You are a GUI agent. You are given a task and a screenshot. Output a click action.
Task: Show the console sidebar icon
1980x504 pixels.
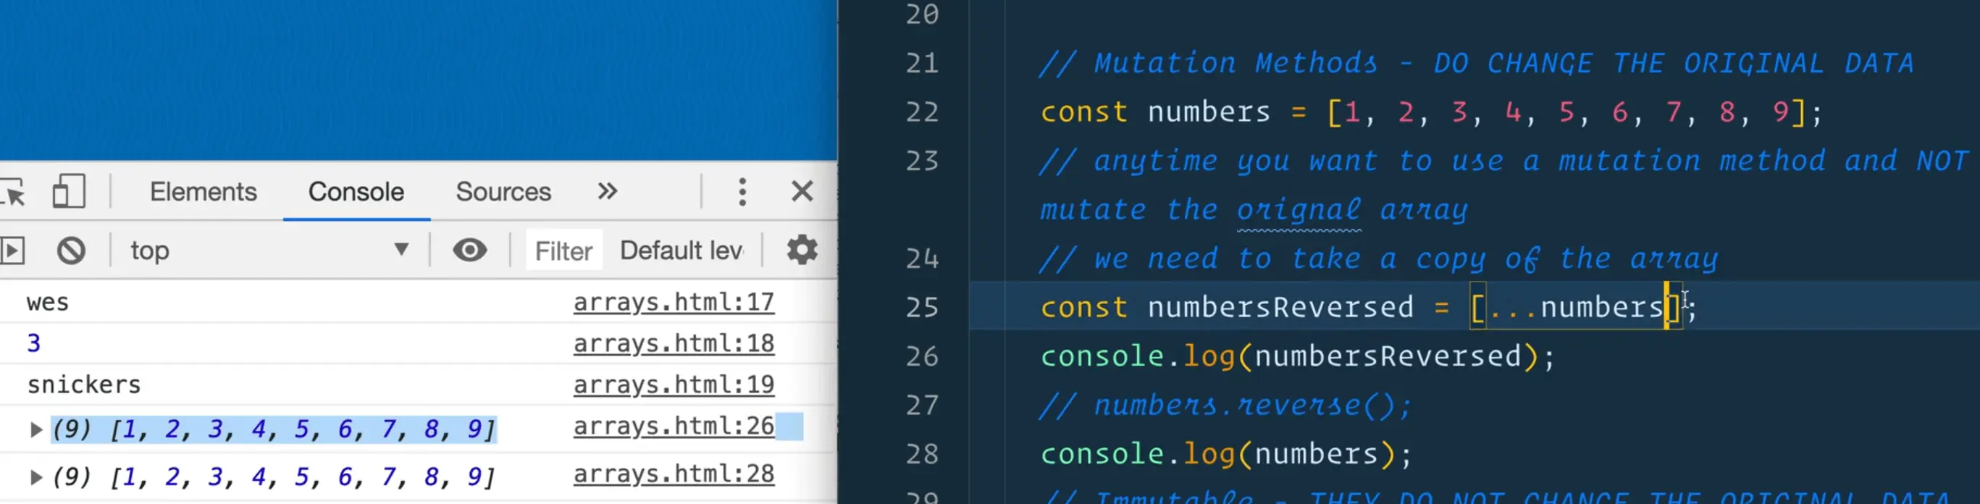coord(12,251)
